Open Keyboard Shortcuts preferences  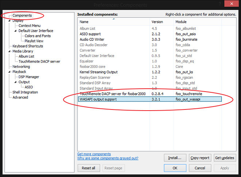pos(28,46)
